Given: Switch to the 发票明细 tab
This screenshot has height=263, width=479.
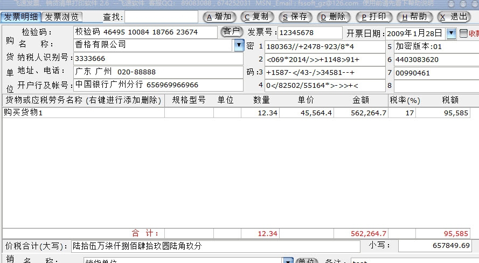Looking at the screenshot, I should pos(21,17).
